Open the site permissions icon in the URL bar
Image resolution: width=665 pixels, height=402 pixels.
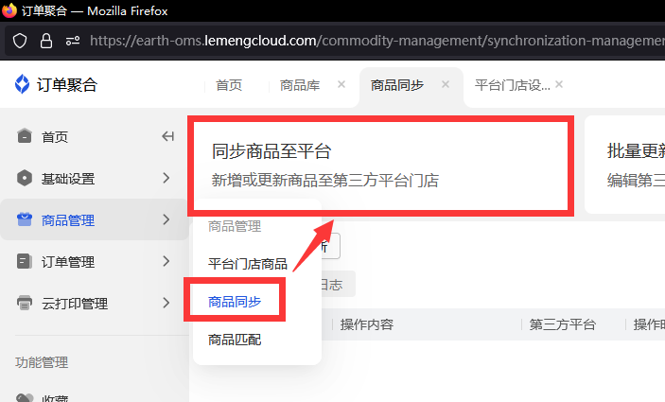tap(73, 41)
